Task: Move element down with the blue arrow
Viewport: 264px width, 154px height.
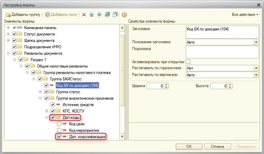Action: [99, 15]
